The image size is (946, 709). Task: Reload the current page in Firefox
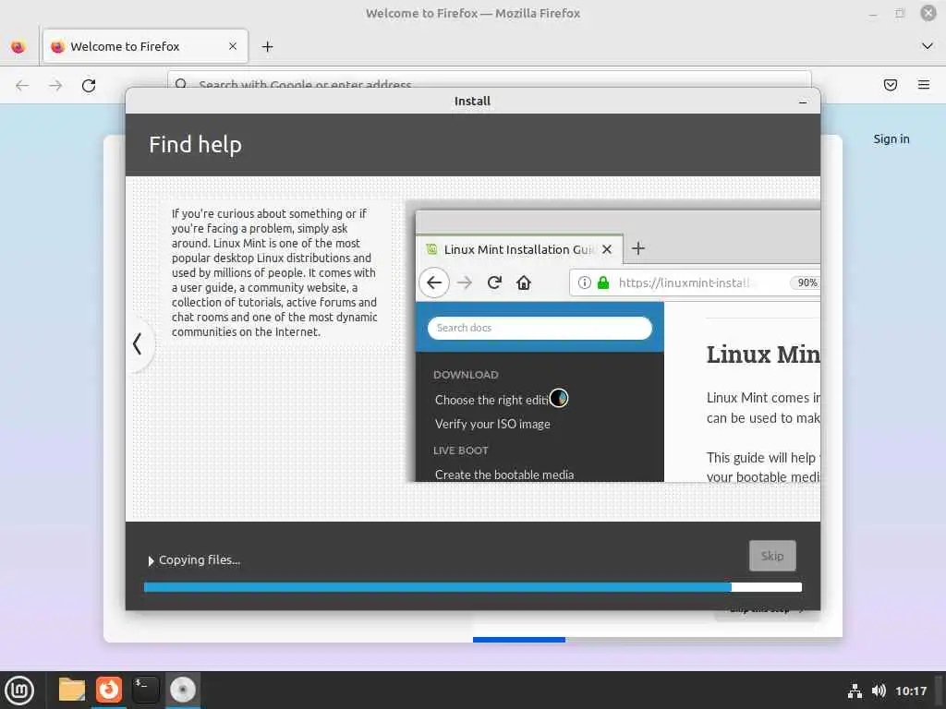pyautogui.click(x=89, y=86)
